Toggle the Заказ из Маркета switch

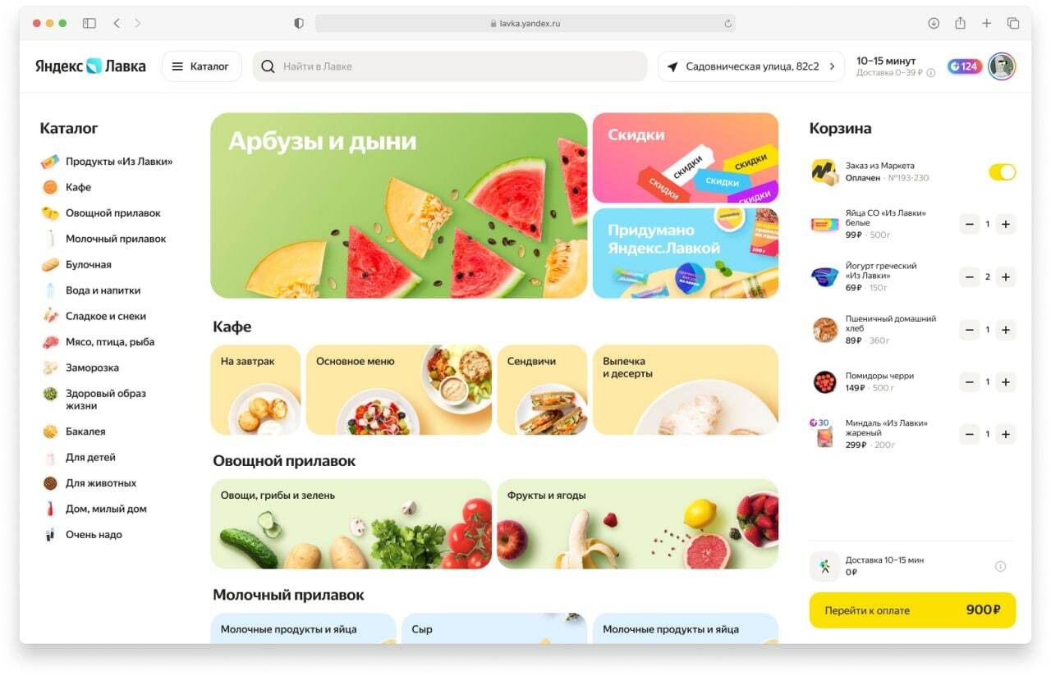coord(1002,171)
